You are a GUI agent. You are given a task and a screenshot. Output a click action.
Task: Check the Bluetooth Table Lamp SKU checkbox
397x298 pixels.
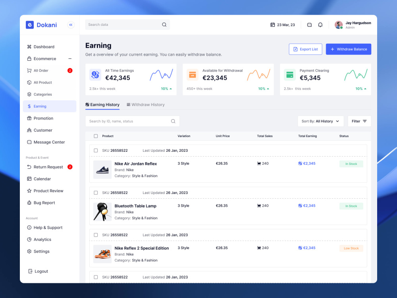96,193
